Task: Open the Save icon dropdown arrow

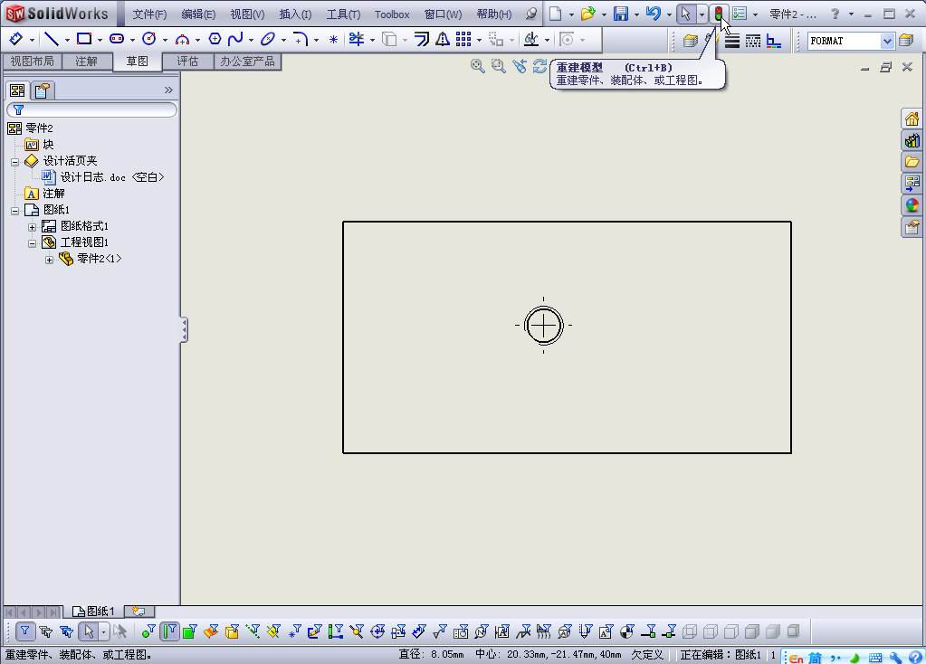Action: 636,14
